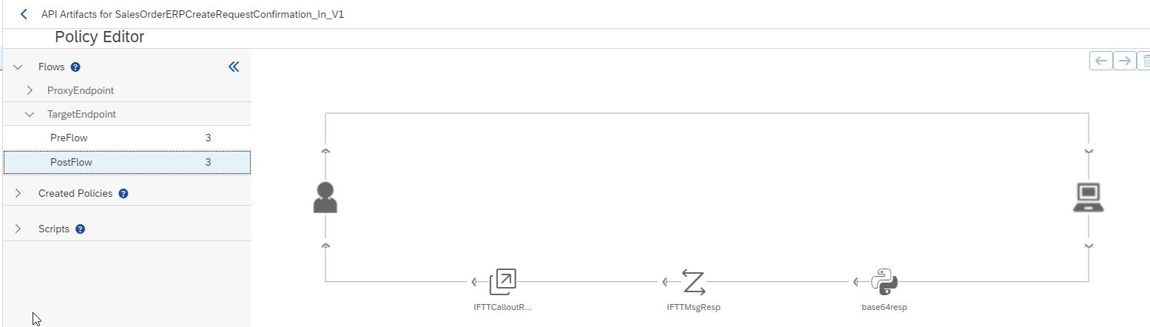The height and width of the screenshot is (327, 1150).
Task: Collapse the left panel with the double chevron
Action: click(x=234, y=67)
